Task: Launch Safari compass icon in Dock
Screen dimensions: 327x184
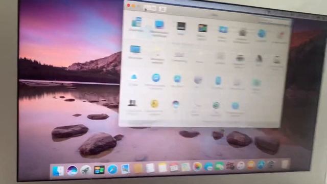Action: (x=112, y=169)
